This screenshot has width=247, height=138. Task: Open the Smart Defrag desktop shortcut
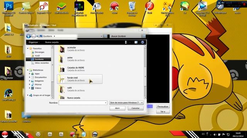[8, 95]
